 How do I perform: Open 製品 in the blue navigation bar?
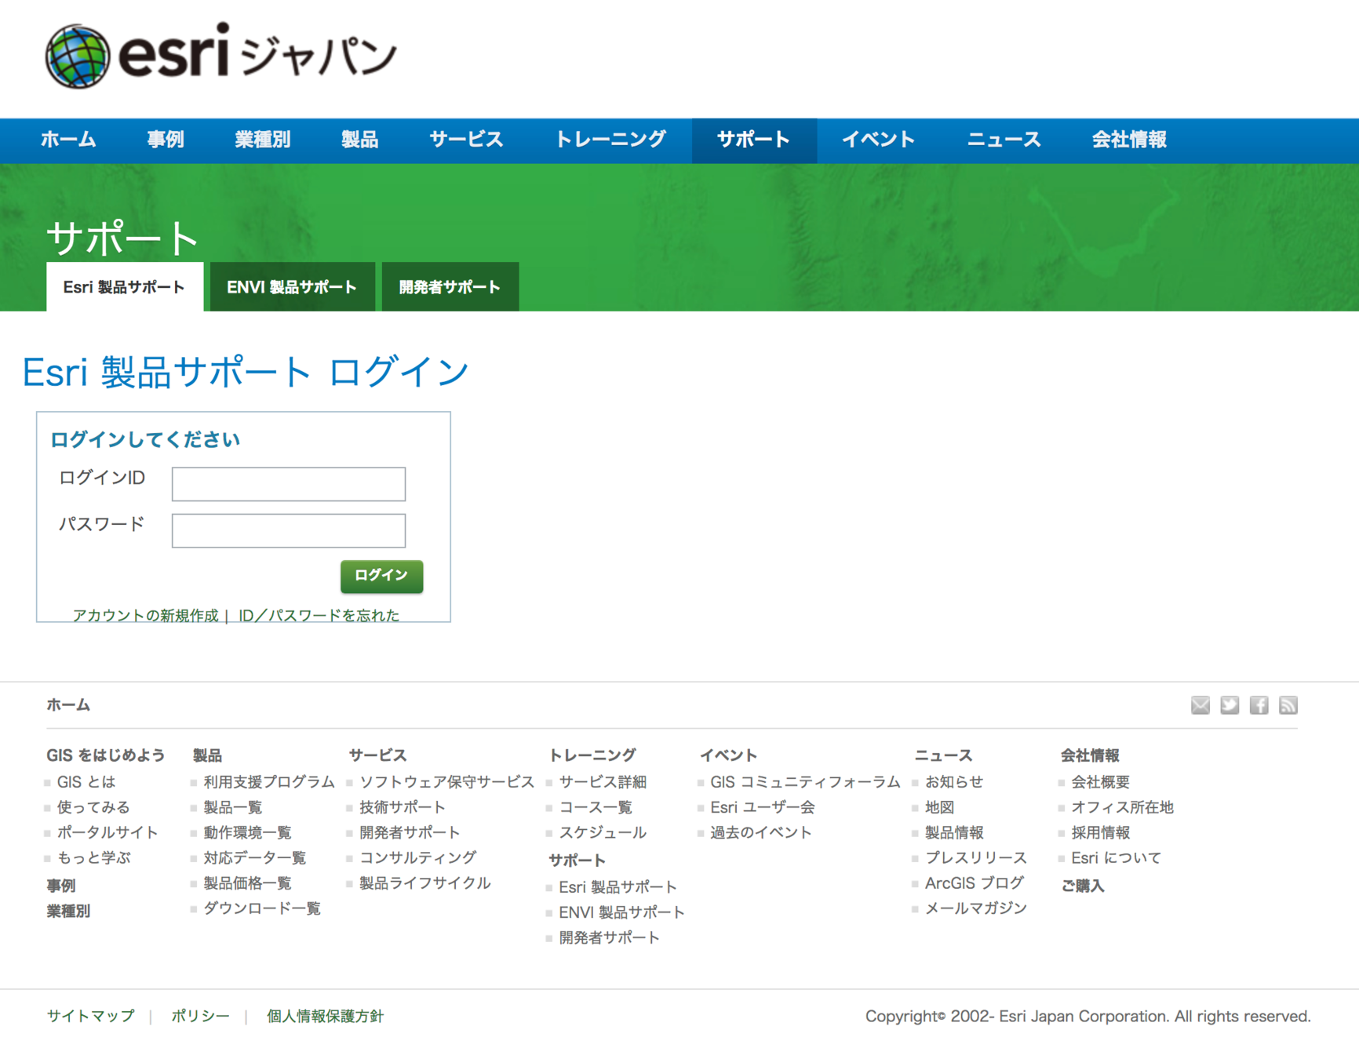point(360,140)
